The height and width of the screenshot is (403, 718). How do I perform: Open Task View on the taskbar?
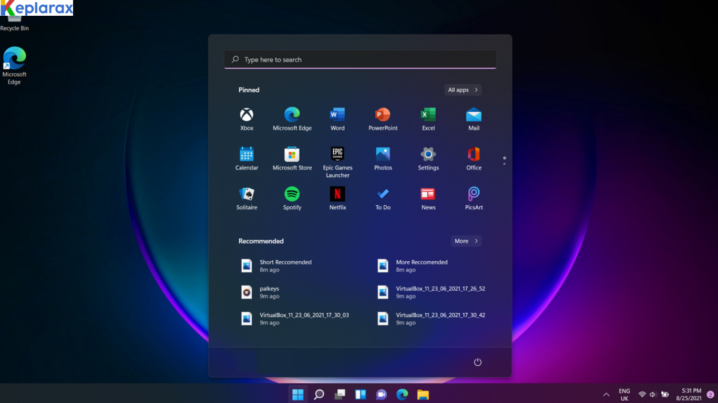(x=340, y=394)
